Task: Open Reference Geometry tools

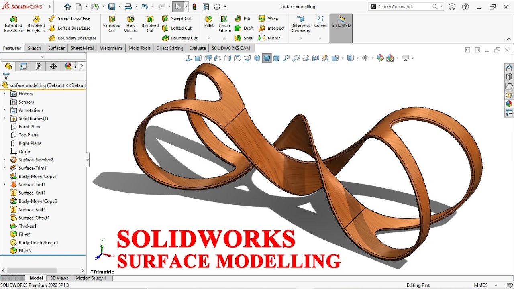Action: click(x=301, y=24)
